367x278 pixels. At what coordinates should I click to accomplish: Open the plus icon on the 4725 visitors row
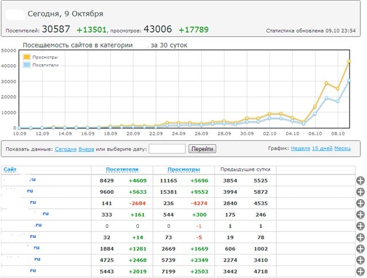(x=361, y=260)
